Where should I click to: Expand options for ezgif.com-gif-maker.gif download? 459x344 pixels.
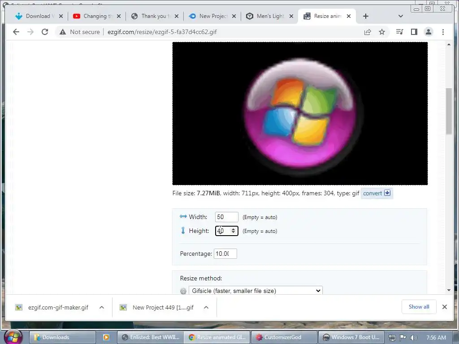[x=102, y=307]
